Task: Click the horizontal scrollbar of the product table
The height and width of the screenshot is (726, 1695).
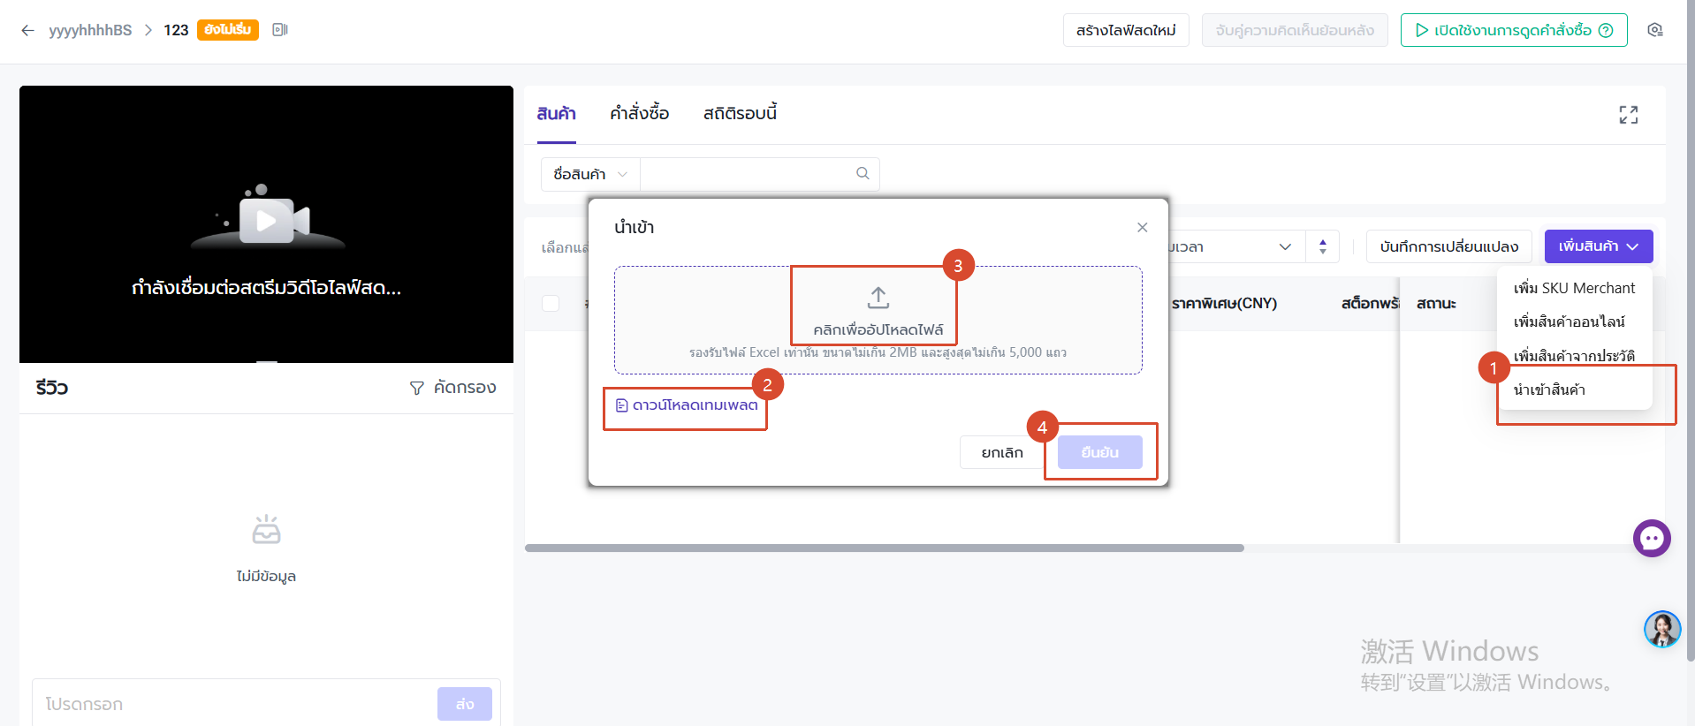Action: [884, 548]
